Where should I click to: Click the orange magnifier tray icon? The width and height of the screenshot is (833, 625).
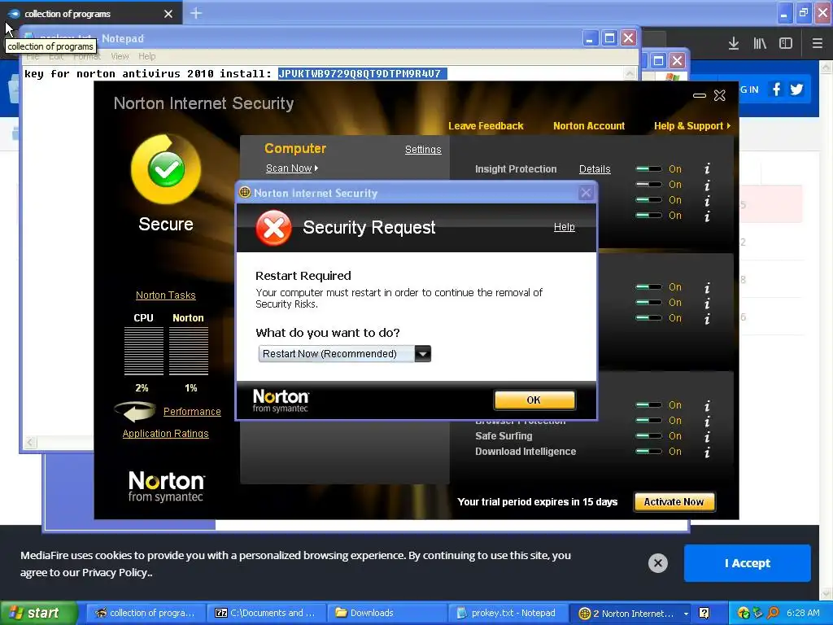pyautogui.click(x=773, y=614)
